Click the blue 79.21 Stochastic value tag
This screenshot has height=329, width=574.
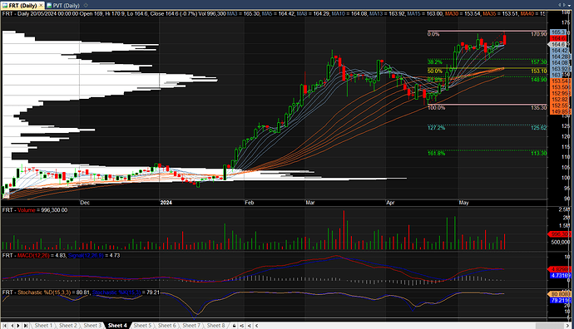[x=561, y=301]
